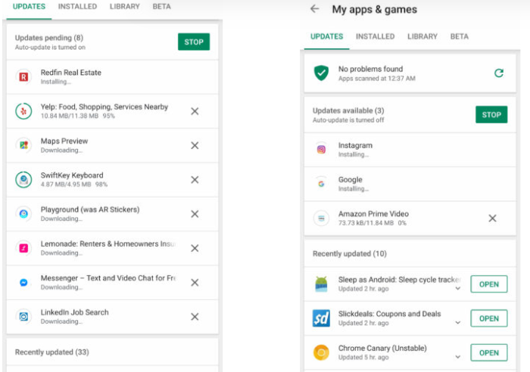This screenshot has height=372, width=530.
Task: Select Sleep as Android: Sleep cycle tracker title
Action: click(x=400, y=280)
